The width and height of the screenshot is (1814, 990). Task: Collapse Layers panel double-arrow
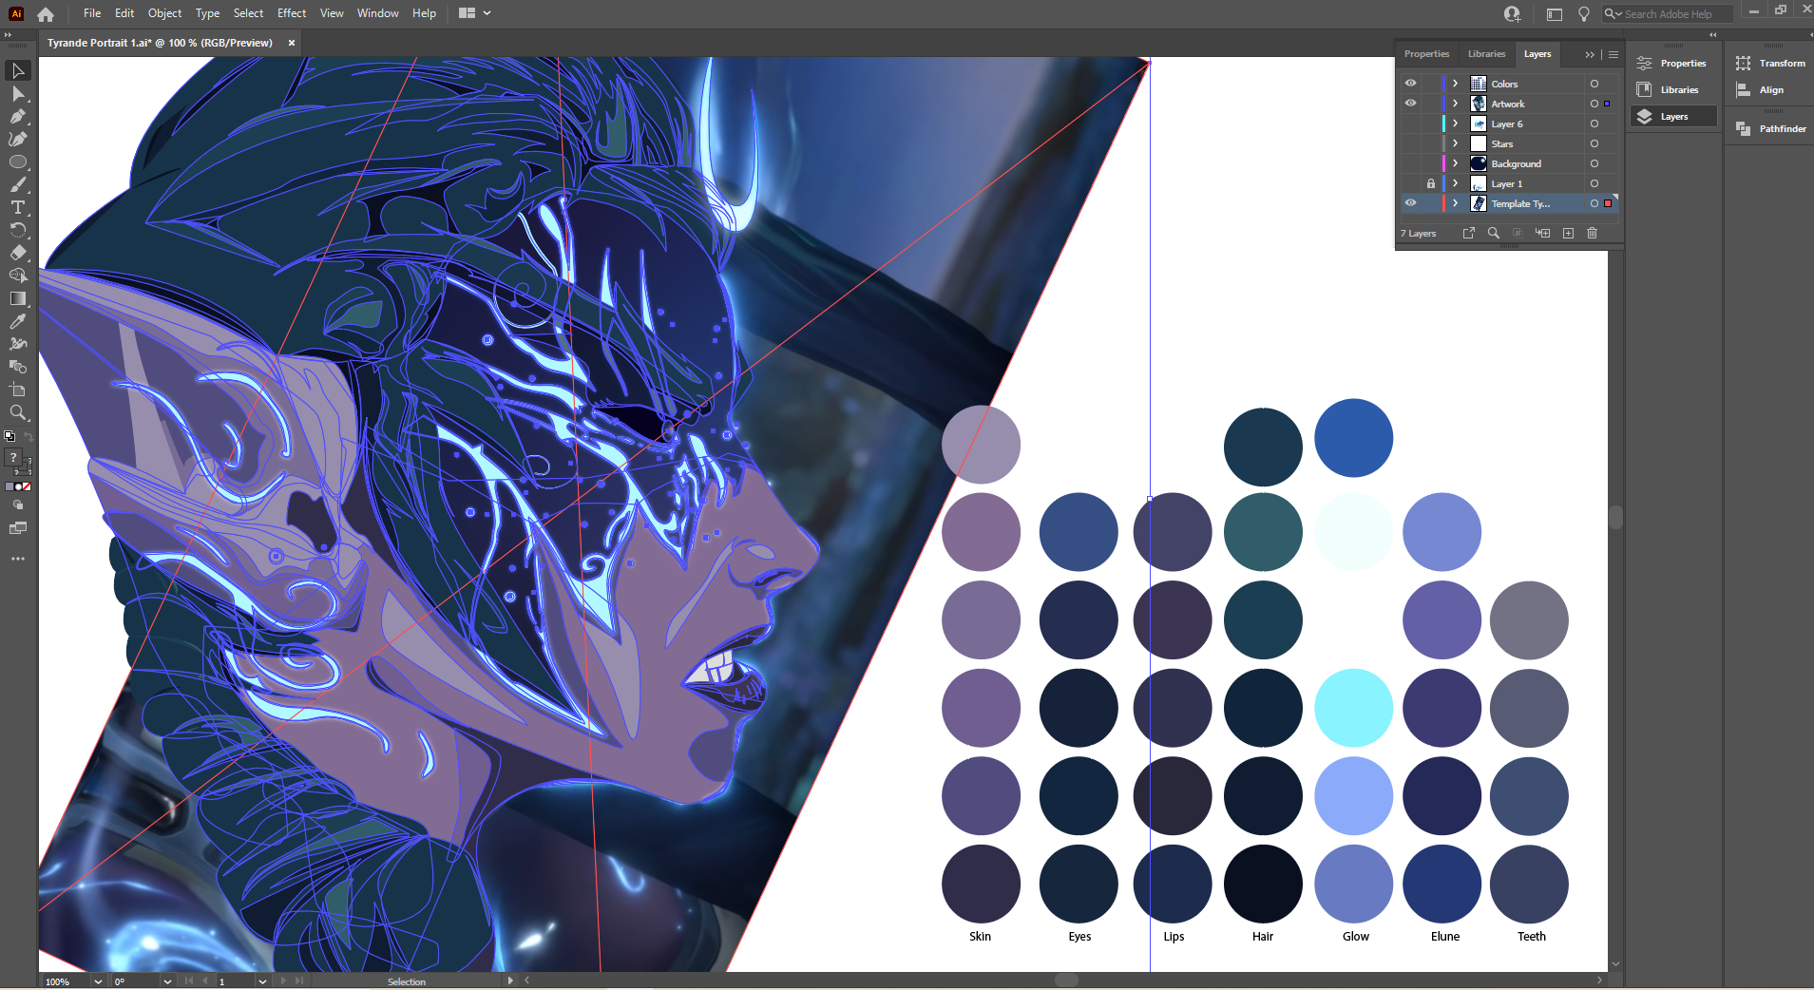1590,54
